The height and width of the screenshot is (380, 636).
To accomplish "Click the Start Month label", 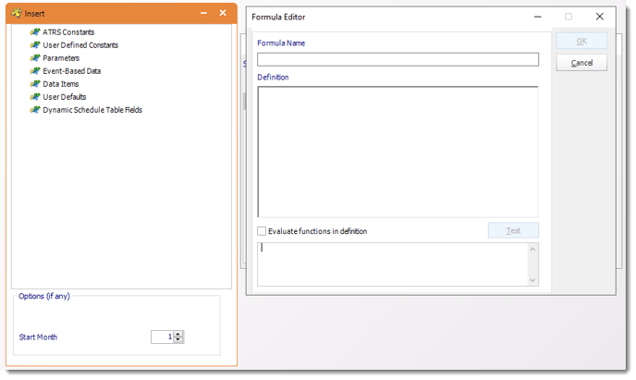I will pyautogui.click(x=38, y=337).
